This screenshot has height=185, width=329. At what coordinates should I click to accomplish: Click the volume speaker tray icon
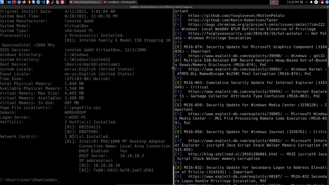[x=306, y=2]
